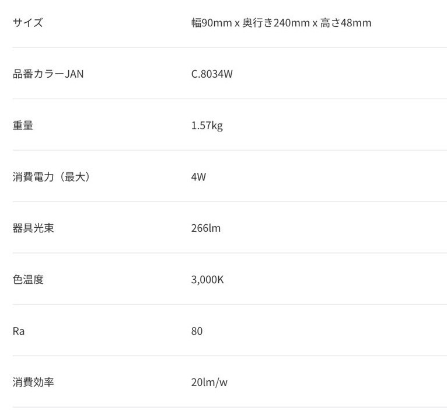This screenshot has width=447, height=410.
Task: Select the Ra row label
Action: [19, 331]
